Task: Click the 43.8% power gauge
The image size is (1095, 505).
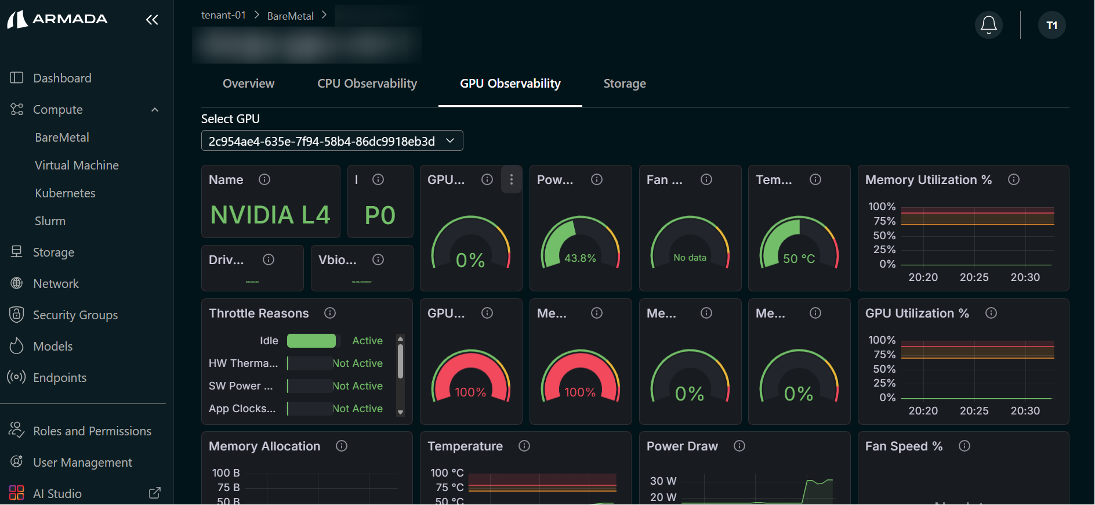Action: tap(581, 243)
